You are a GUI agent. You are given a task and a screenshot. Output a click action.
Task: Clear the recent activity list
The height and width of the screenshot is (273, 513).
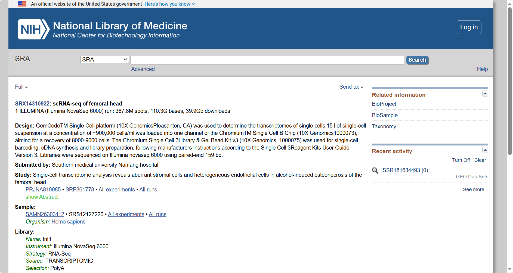click(x=480, y=160)
